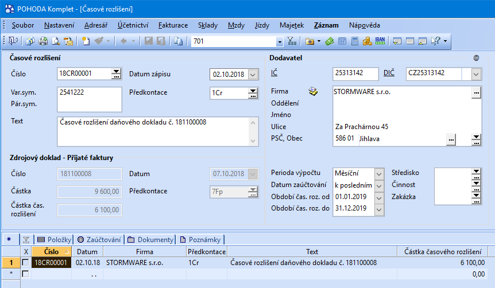The width and height of the screenshot is (495, 288).
Task: Click the exit door icon
Action: 13,41
